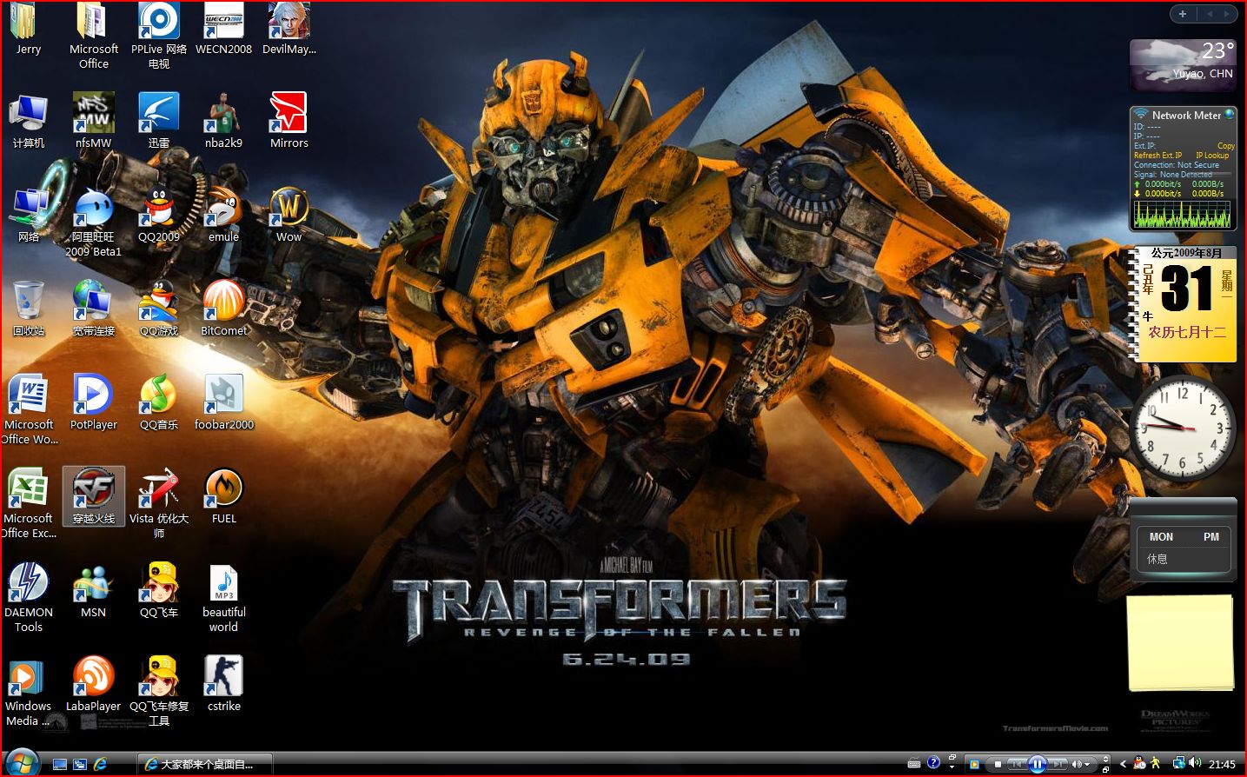Launch the MSN messenger shortcut
Image resolution: width=1247 pixels, height=777 pixels.
click(x=93, y=590)
